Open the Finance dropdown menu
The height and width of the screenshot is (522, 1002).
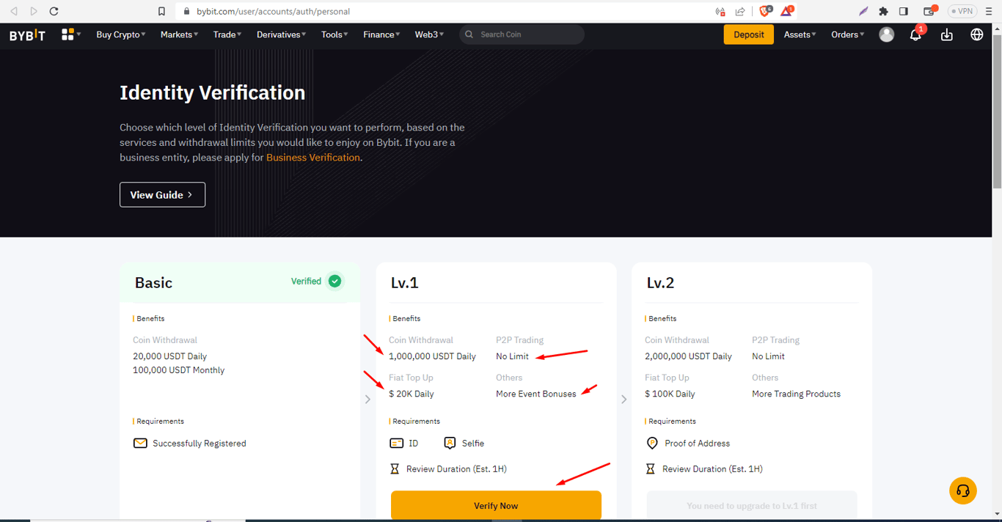coord(381,34)
